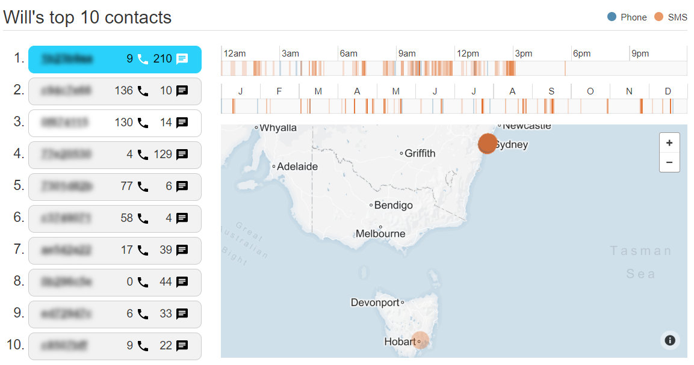Select contact number 6 with 58 calls
Image resolution: width=694 pixels, height=365 pixels.
pos(114,218)
